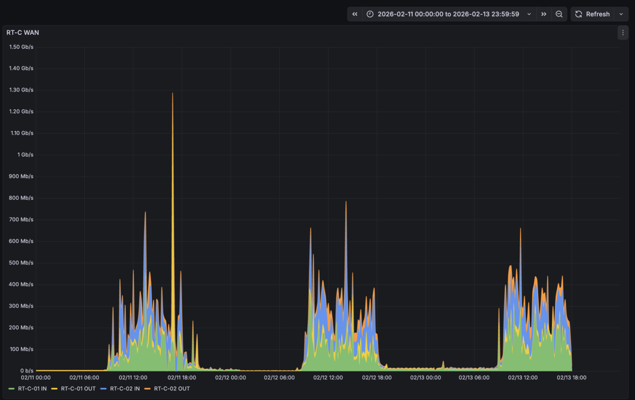Expand the refresh interval dropdown arrow
Screen dimensions: 635x400
tap(621, 14)
